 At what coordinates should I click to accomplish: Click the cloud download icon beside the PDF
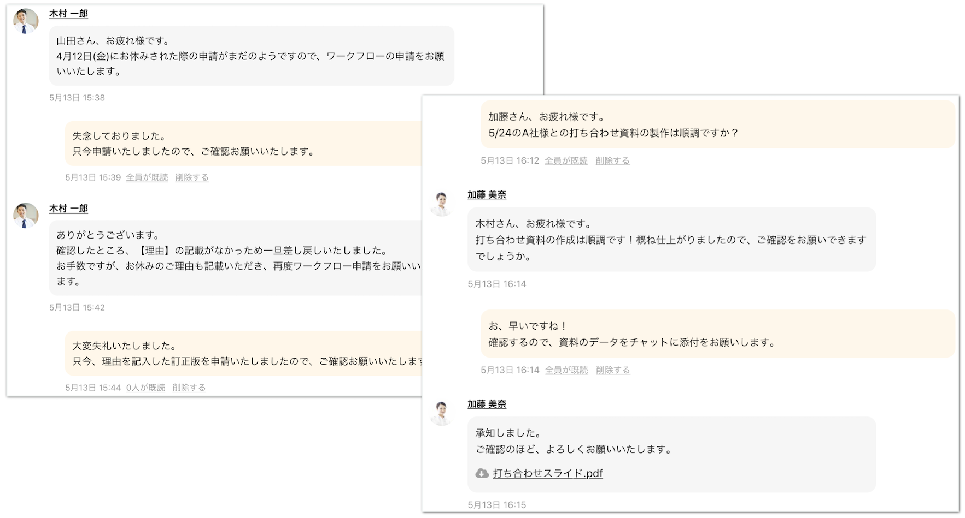(482, 473)
